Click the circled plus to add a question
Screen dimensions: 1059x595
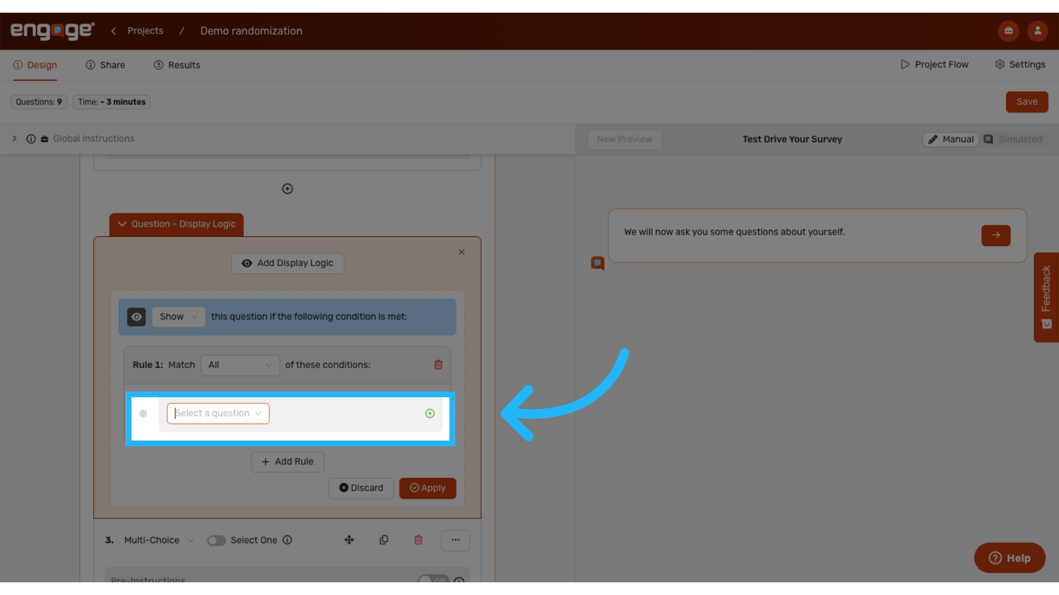point(287,189)
